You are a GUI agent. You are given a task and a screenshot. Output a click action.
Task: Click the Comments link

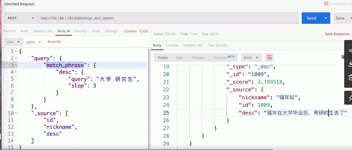[x=341, y=4]
